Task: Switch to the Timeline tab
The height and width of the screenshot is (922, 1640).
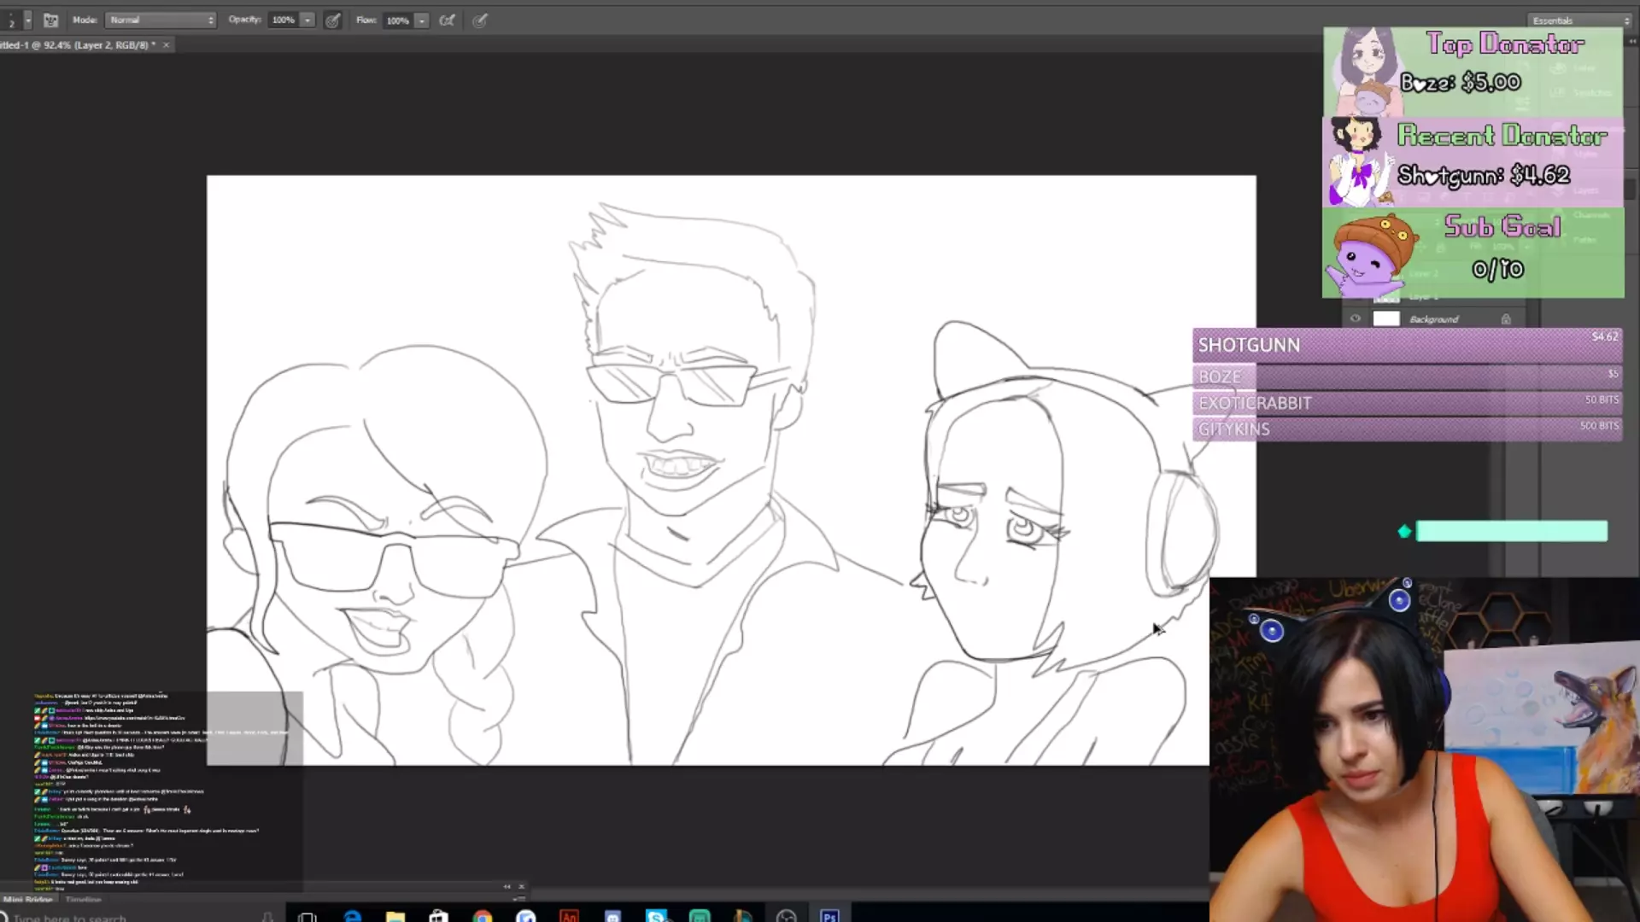Action: pos(84,899)
